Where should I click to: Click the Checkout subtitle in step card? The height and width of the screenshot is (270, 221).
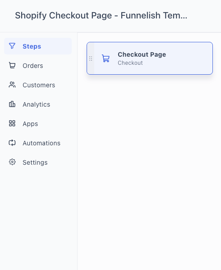click(130, 63)
